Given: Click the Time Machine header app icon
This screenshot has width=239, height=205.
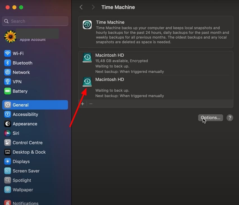Looking at the screenshot, I should (x=87, y=25).
